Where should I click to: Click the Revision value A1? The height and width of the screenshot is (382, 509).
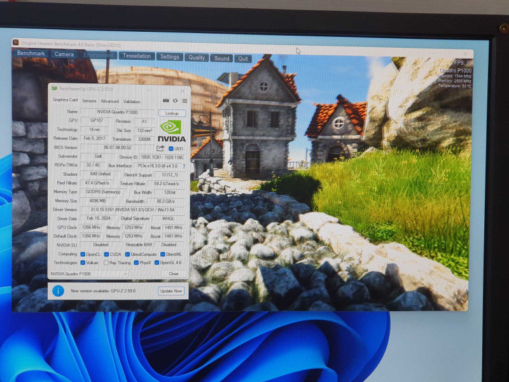(x=144, y=121)
